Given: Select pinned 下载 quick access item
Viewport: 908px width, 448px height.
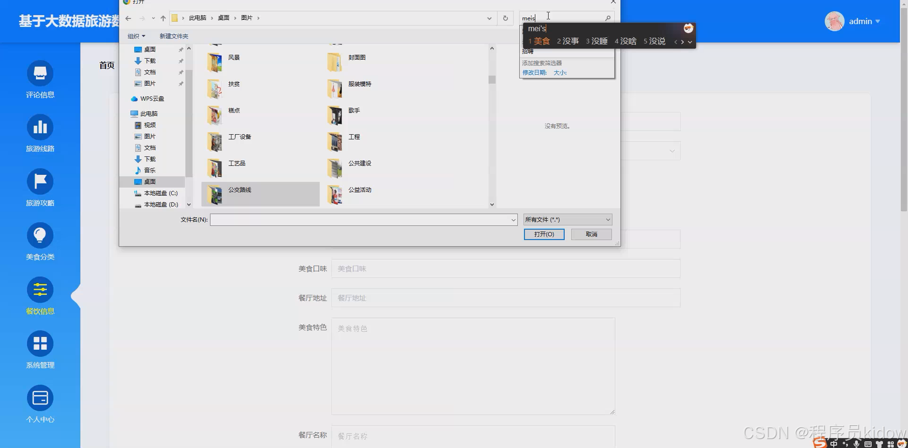Looking at the screenshot, I should click(x=145, y=61).
